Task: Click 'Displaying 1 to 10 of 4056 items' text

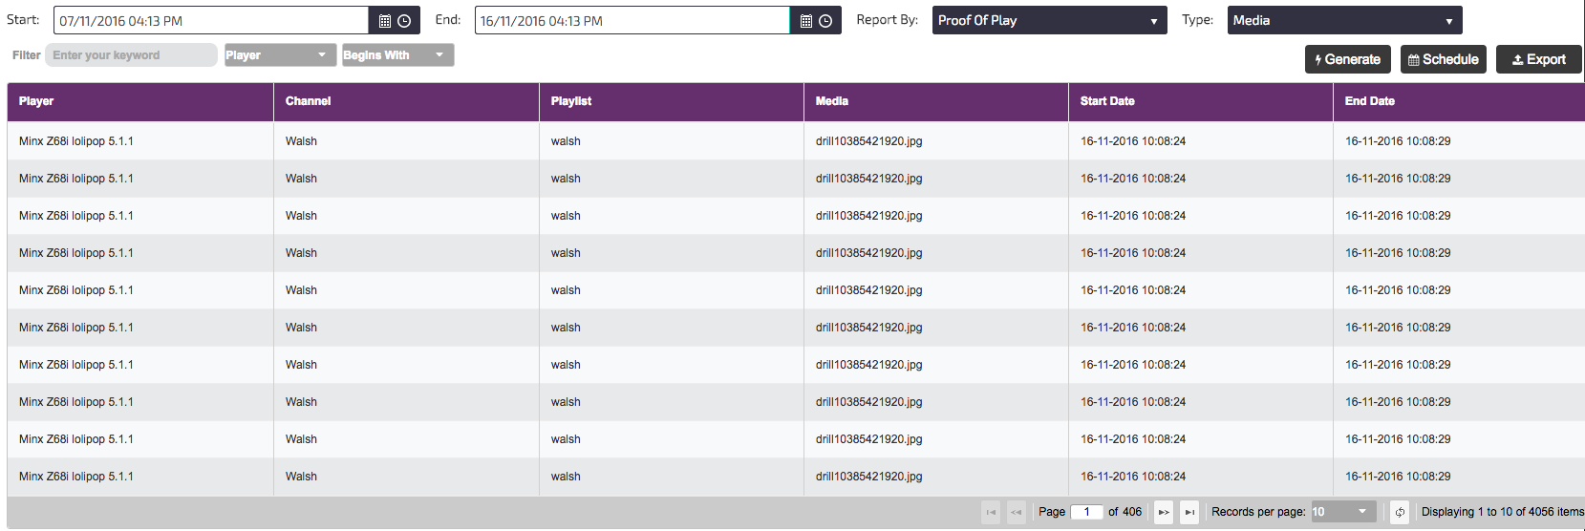Action: (x=1502, y=512)
